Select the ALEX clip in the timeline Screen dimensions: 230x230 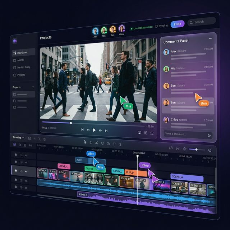click(x=91, y=161)
